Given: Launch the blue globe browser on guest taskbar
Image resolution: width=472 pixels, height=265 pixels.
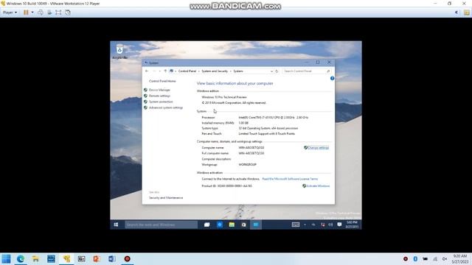Looking at the screenshot, I should 220,225.
